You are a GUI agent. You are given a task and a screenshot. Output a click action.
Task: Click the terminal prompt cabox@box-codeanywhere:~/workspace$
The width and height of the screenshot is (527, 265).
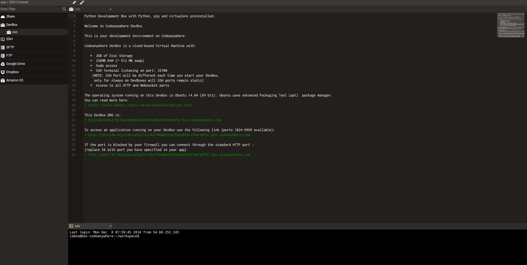click(x=105, y=236)
